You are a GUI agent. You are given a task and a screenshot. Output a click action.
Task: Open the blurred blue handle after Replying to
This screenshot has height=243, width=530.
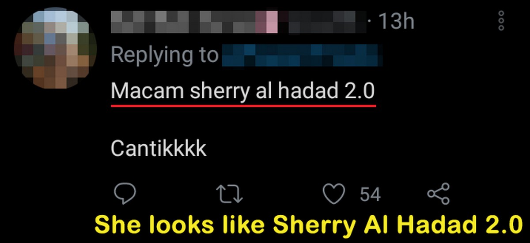[x=302, y=55]
